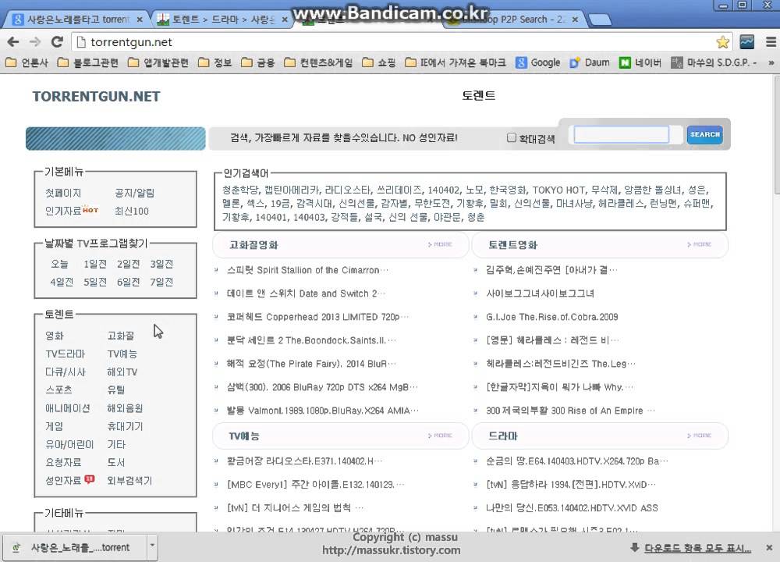This screenshot has width=780, height=562.
Task: Open 고화질 torrent category
Action: click(x=121, y=336)
